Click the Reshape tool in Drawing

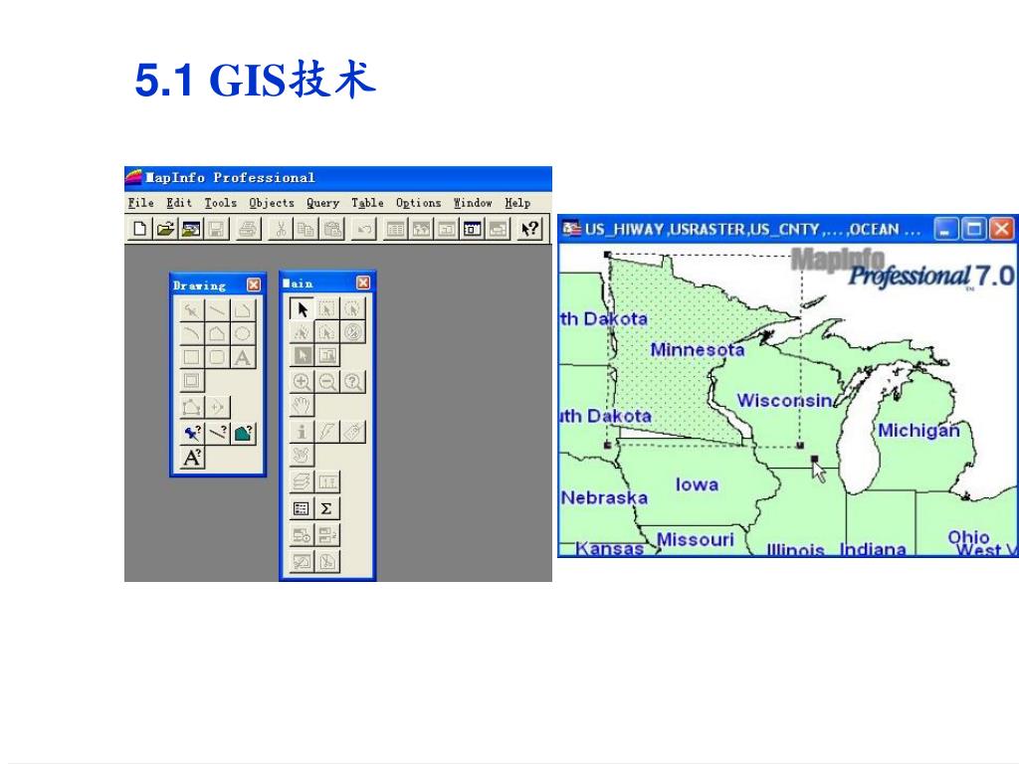pos(192,407)
